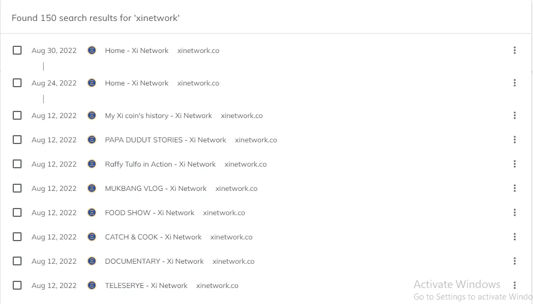Screen dimensions: 533x304
Task: Select the checkbox beside My Xi coin's history
Action: click(17, 115)
